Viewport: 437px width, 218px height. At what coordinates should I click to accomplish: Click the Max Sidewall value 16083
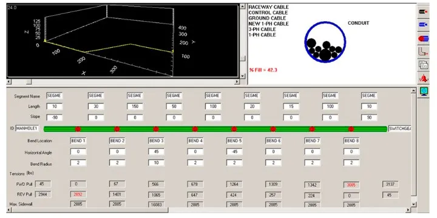tap(156, 205)
